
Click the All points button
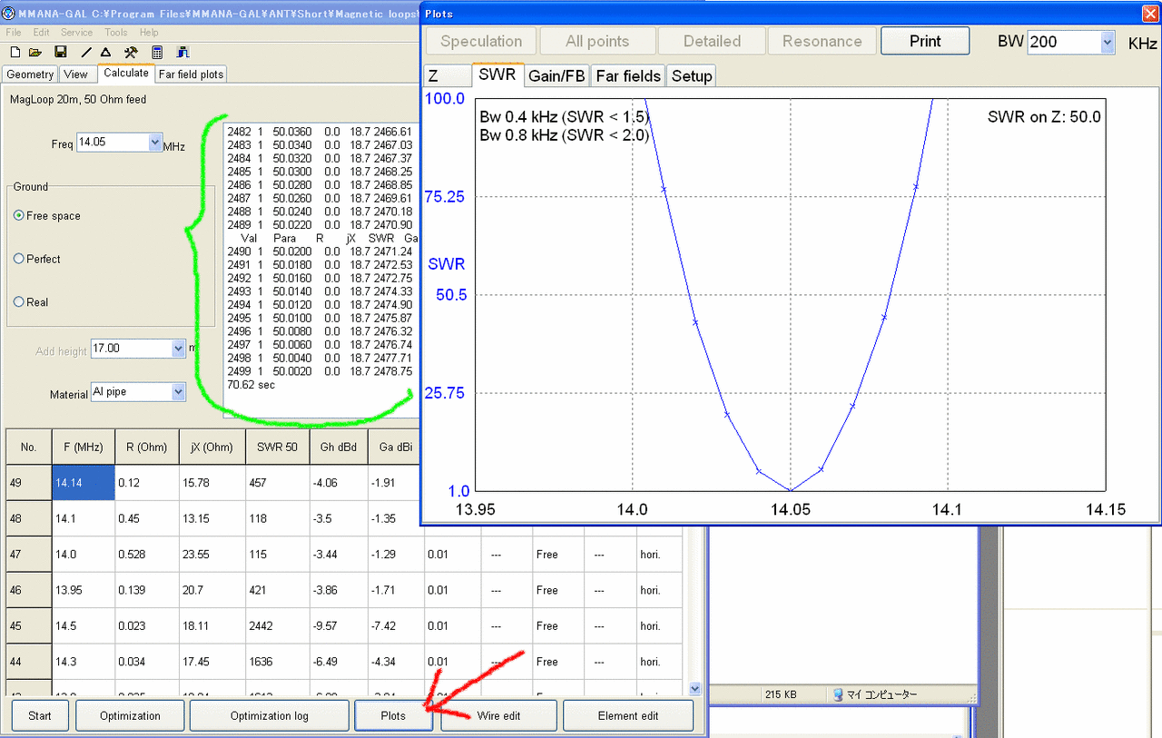[x=596, y=41]
